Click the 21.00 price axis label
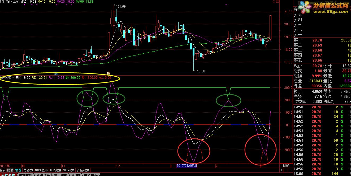Screen dimensions: 351x176 click(288, 12)
